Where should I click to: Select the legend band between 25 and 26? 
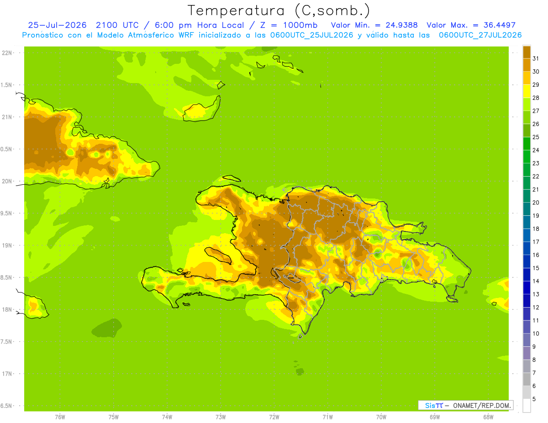[527, 131]
